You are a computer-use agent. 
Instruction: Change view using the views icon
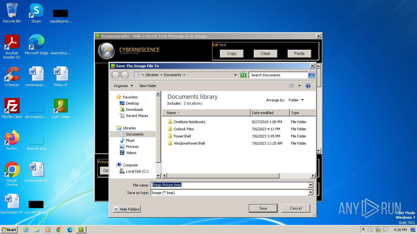(292, 86)
